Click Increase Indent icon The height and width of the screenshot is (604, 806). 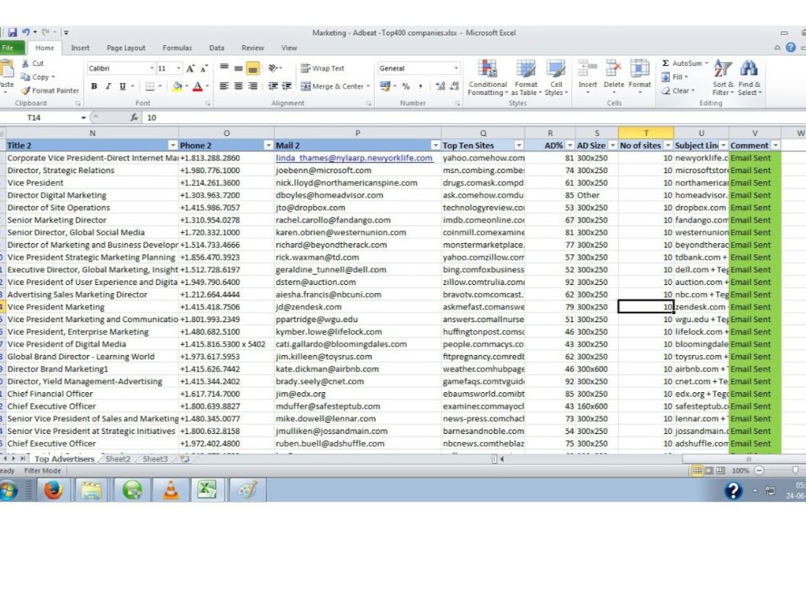[x=287, y=86]
